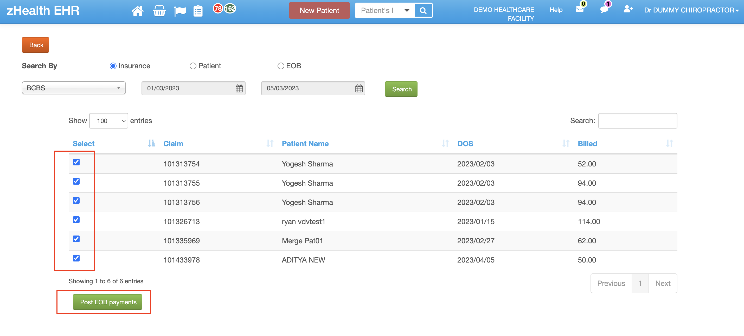
Task: Open the Show 100 entries dropdown
Action: pos(108,121)
